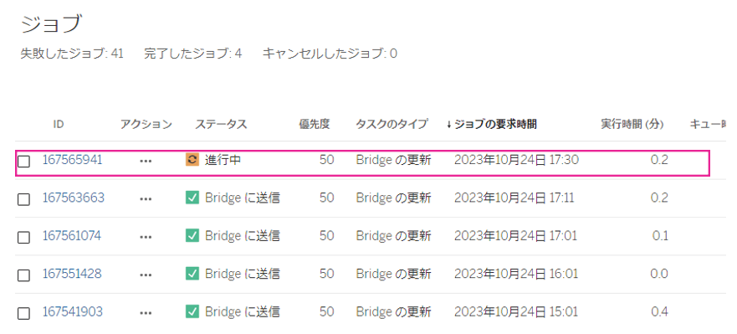The height and width of the screenshot is (334, 737).
Task: Open actions ellipsis for job 167563663
Action: [146, 199]
